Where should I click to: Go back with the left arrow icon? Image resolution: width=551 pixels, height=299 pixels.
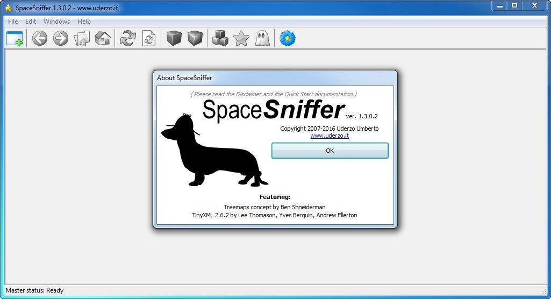(40, 38)
